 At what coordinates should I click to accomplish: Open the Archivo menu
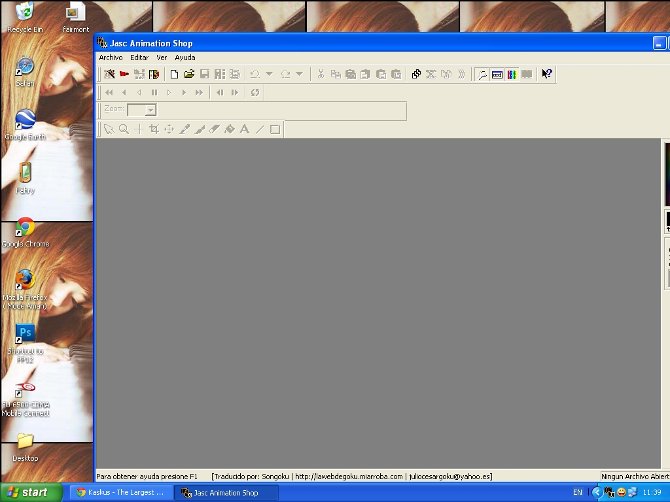click(x=111, y=58)
